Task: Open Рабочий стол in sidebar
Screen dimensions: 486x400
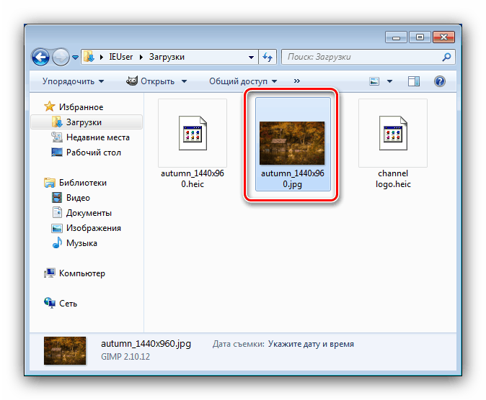Action: [x=94, y=153]
